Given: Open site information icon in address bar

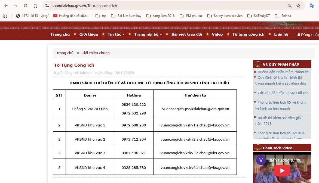Looking at the screenshot, I should (47, 6).
